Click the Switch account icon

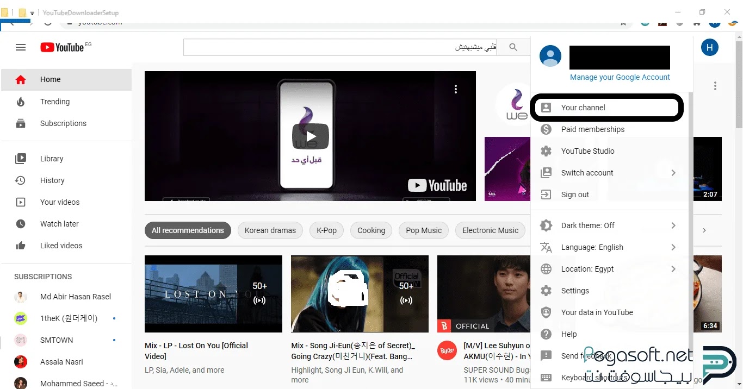[x=546, y=173]
